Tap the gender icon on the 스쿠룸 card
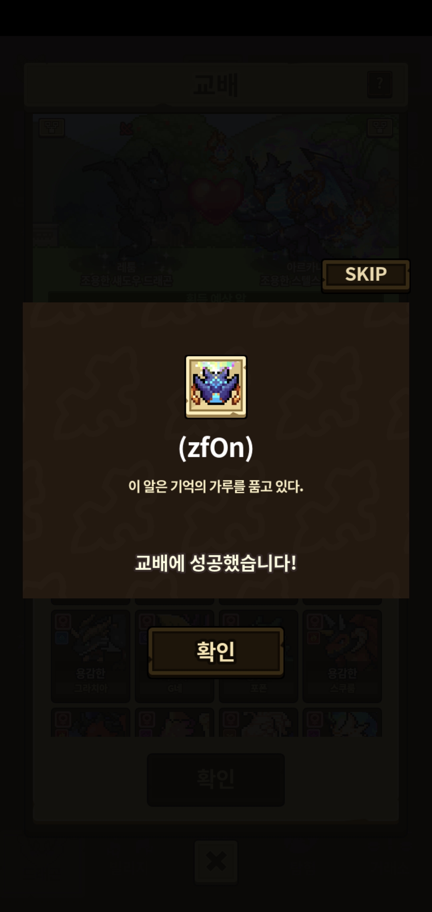 tap(314, 622)
